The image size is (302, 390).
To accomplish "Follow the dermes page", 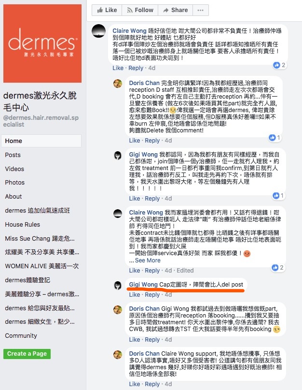I will click(140, 10).
